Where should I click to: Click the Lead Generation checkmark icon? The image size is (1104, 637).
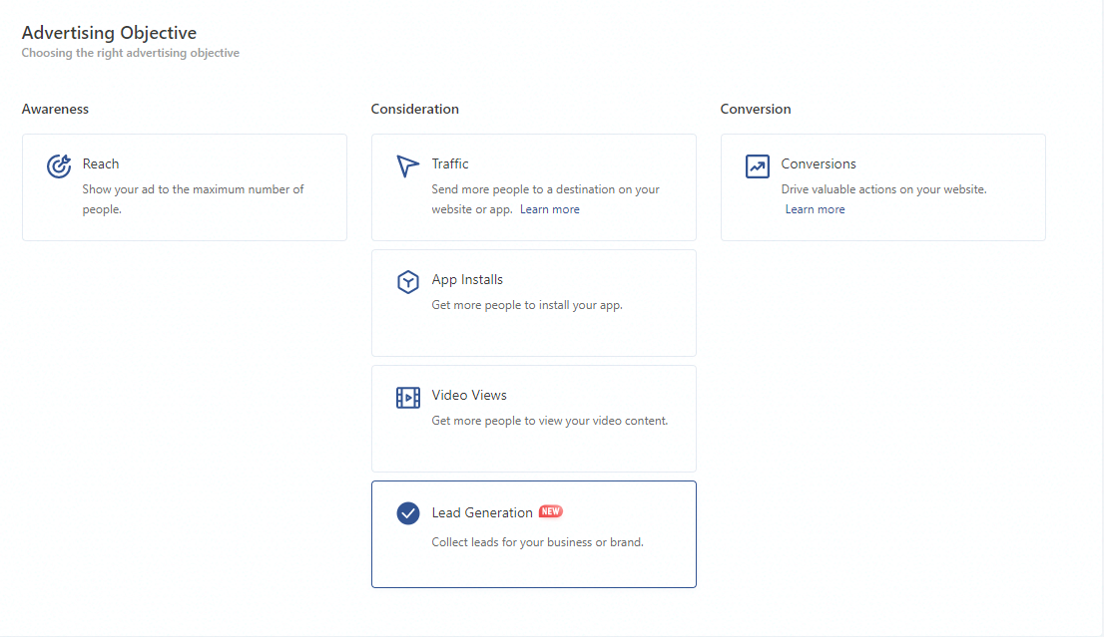tap(407, 513)
